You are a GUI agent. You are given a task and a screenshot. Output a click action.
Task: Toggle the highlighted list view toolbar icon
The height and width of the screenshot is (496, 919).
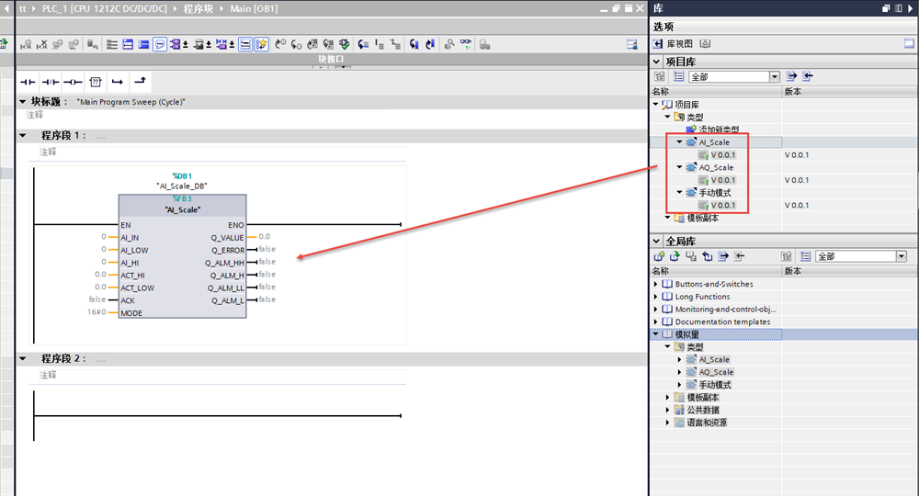[x=245, y=44]
